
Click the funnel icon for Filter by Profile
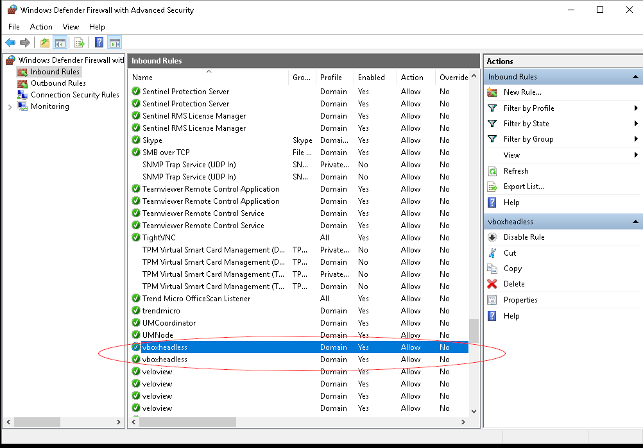click(492, 108)
